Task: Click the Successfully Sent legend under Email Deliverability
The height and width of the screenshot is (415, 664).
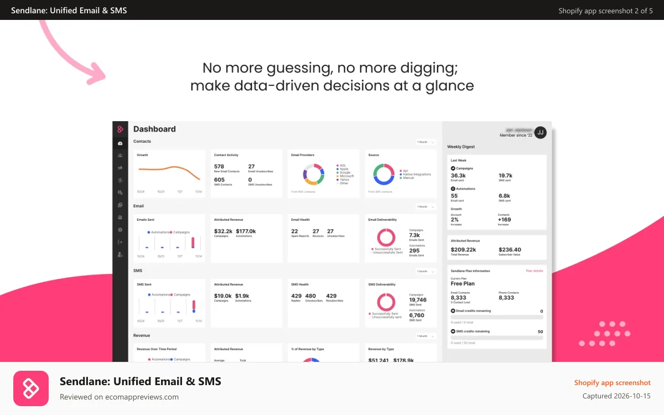Action: point(387,249)
